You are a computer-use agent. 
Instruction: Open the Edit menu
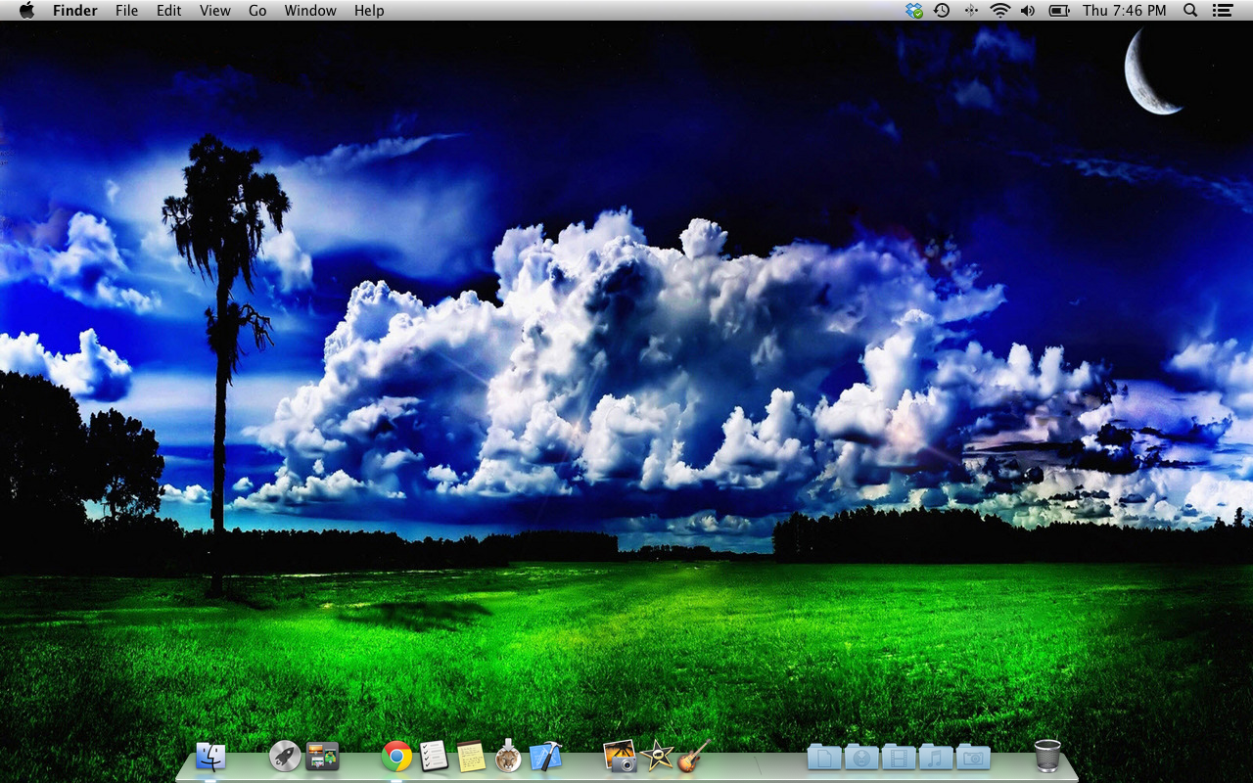(x=169, y=11)
